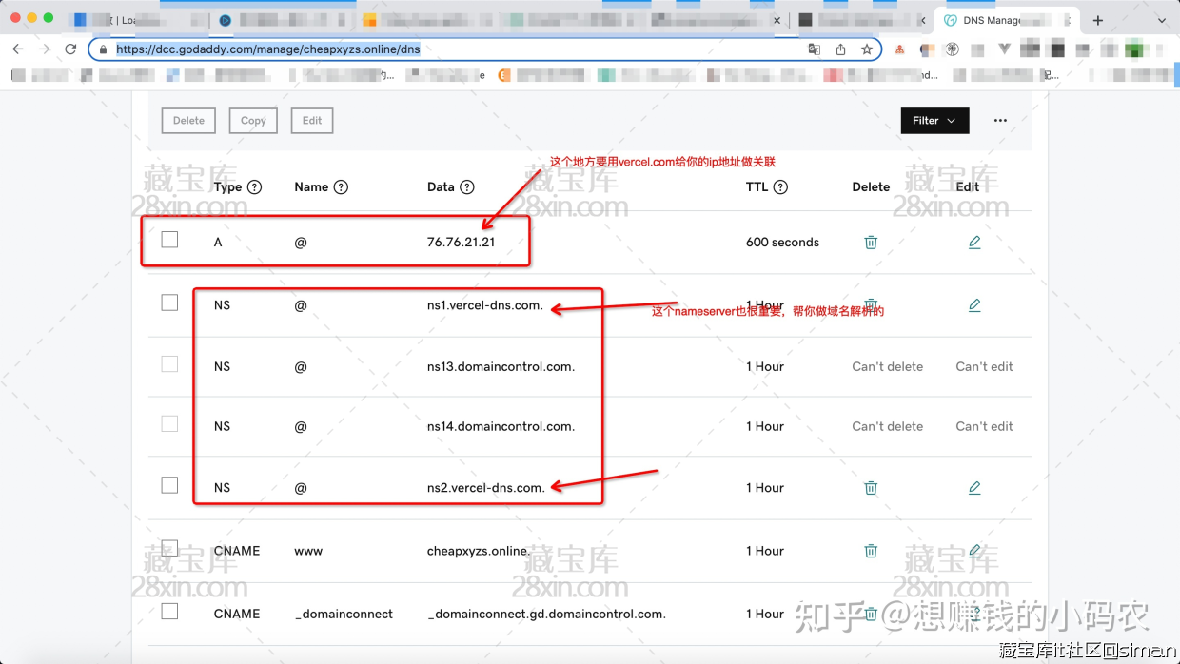Tick the www CNAME record checkbox

pyautogui.click(x=169, y=548)
